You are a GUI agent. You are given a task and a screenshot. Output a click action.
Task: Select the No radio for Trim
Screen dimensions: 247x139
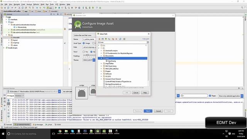[91, 52]
